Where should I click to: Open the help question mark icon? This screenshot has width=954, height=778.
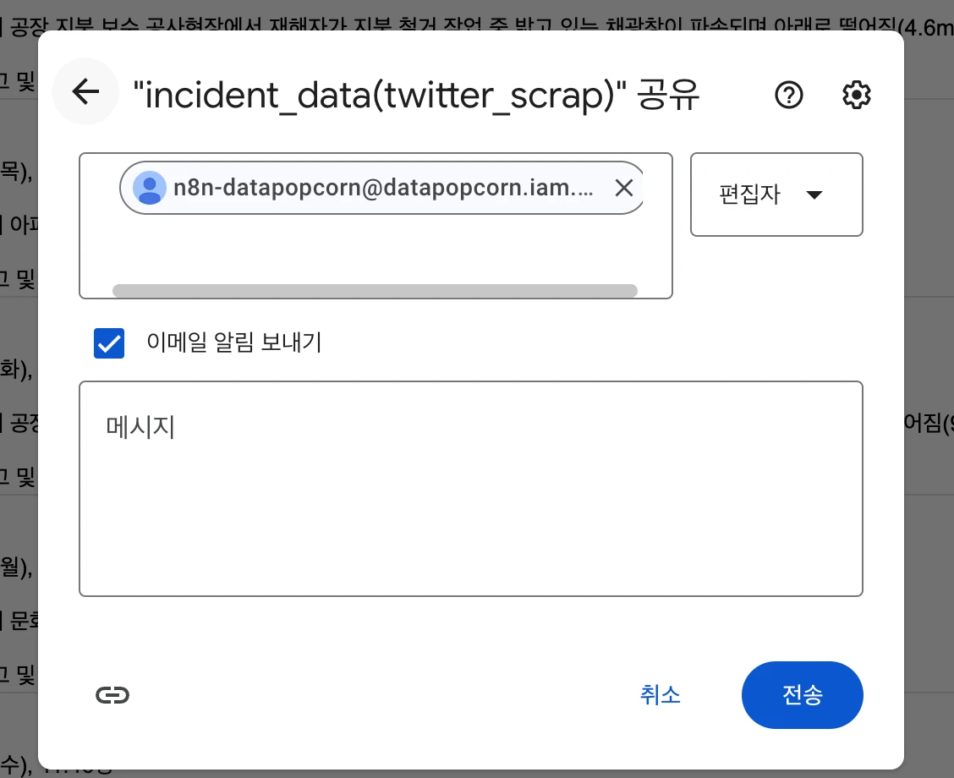tap(788, 95)
